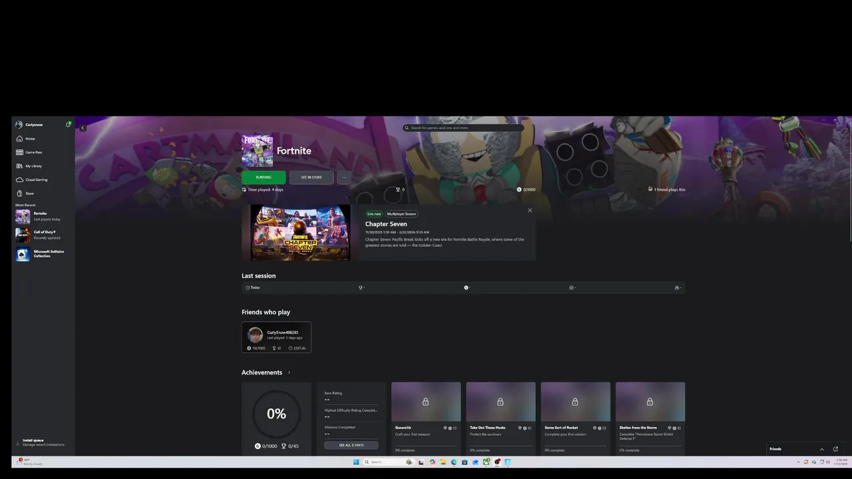Click the back arrow button
This screenshot has height=479, width=852.
pyautogui.click(x=83, y=128)
